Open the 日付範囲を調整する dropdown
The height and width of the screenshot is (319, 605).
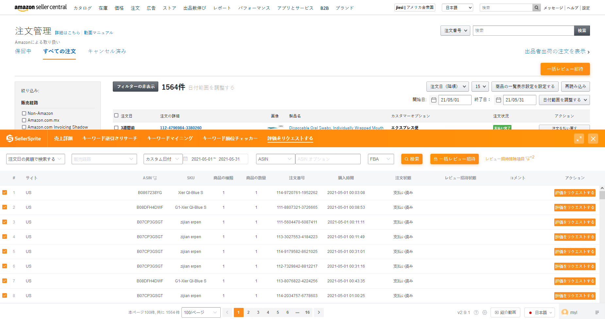564,100
